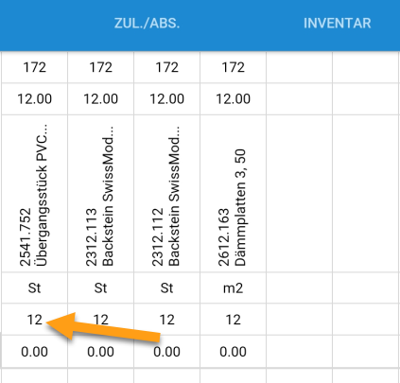Screen dimensions: 400x383
Task: Click the 2541.752 Übergangsstück PVC header cell
Action: tap(34, 194)
